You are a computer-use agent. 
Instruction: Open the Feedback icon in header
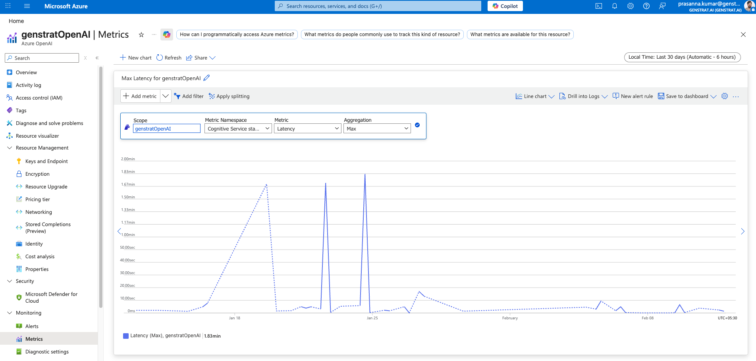[x=662, y=6]
